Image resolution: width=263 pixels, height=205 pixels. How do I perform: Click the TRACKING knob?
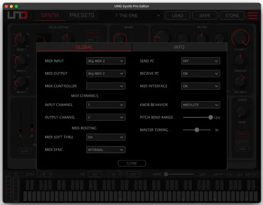tap(240, 60)
